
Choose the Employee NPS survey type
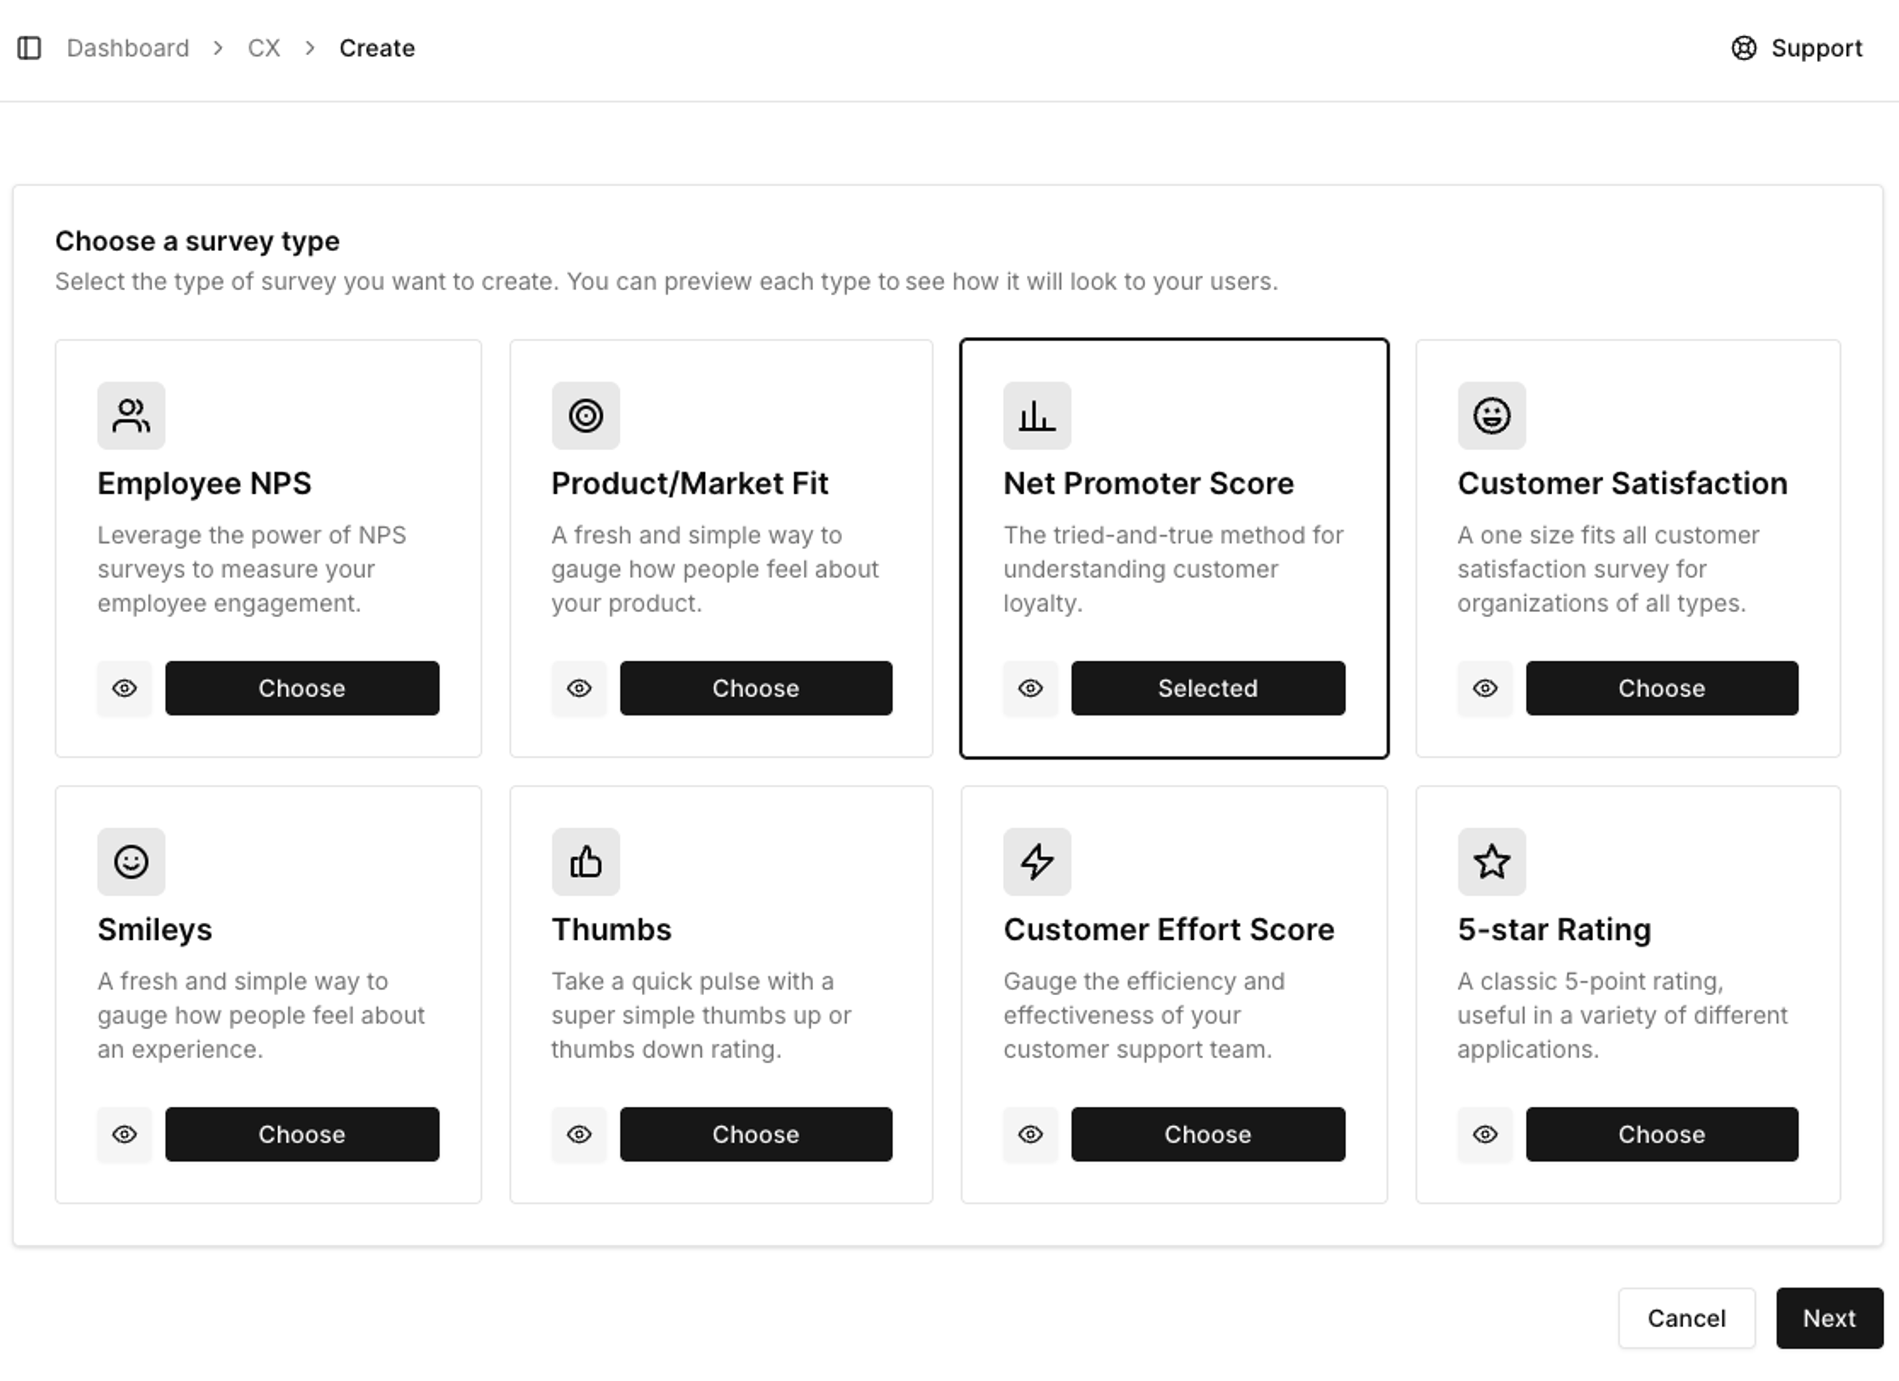click(302, 688)
